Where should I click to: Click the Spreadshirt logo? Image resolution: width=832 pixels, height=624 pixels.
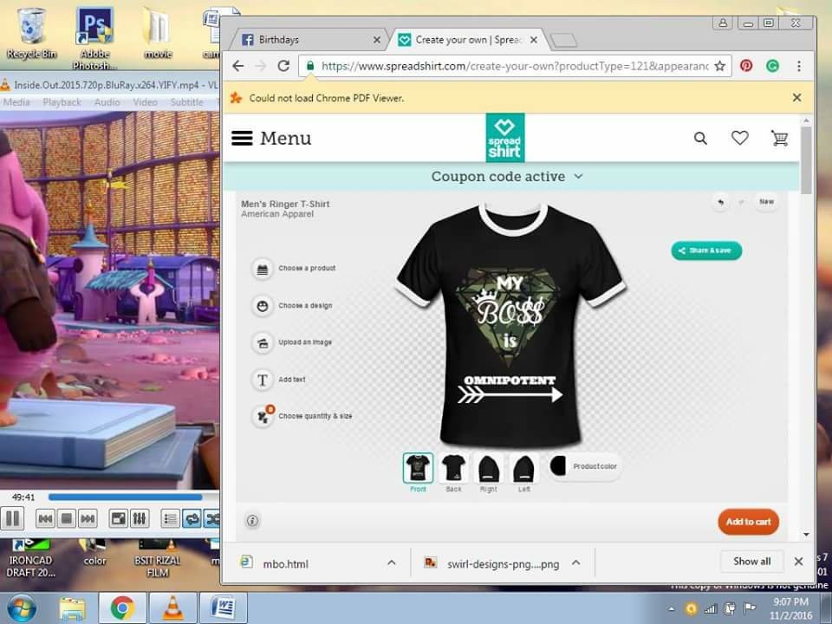(x=505, y=138)
